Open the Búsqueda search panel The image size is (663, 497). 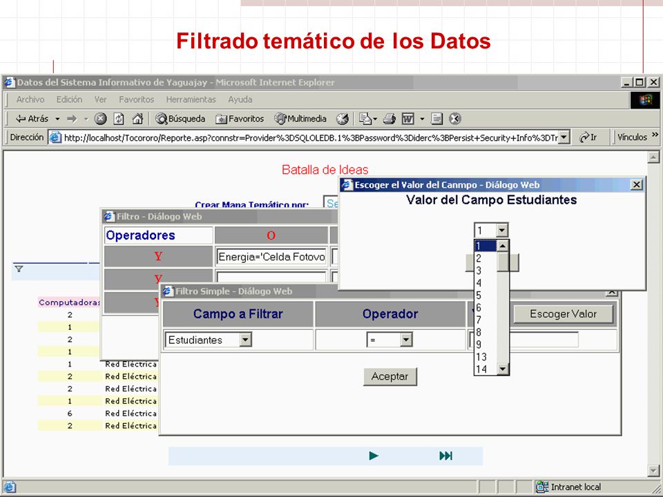180,119
